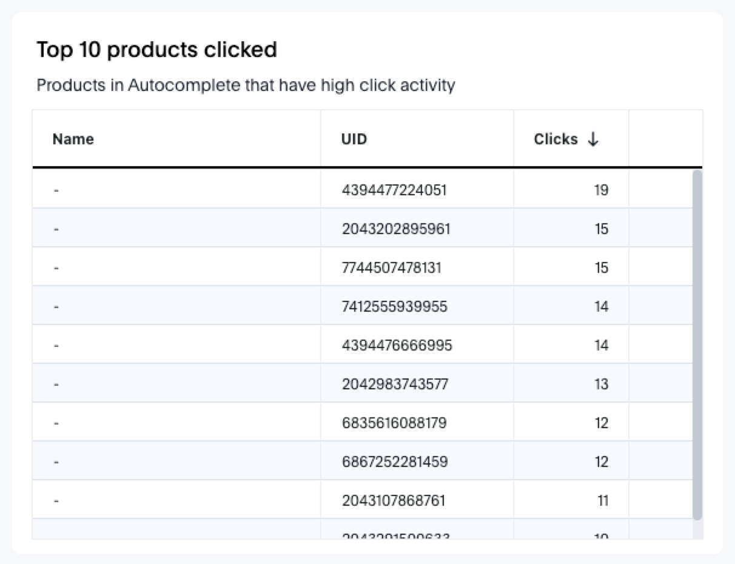Click the vertical scrollbar of the table
735x564 pixels.
pyautogui.click(x=697, y=344)
